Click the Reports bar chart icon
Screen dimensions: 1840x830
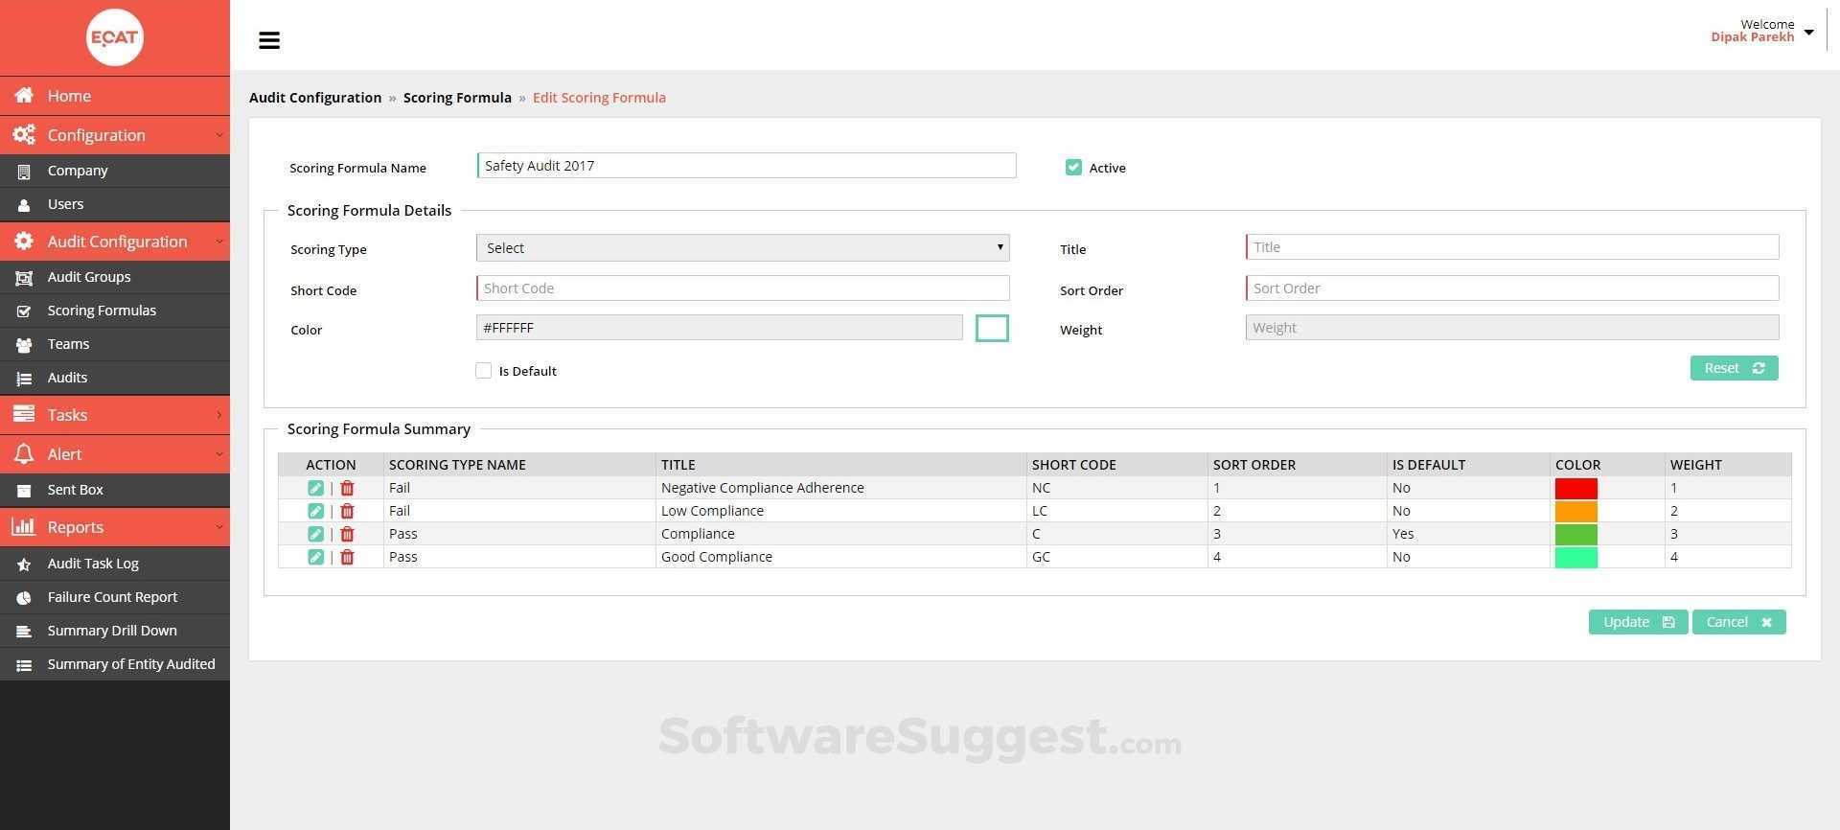[24, 526]
